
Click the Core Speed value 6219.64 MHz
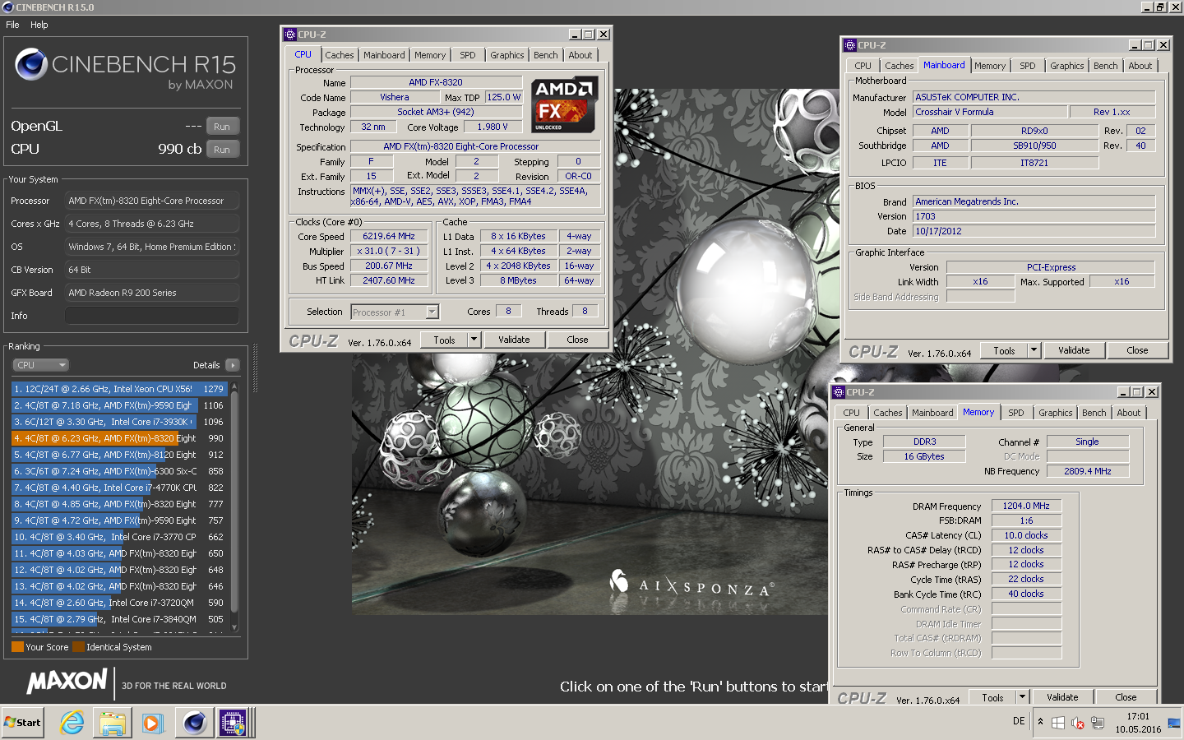[x=389, y=236]
